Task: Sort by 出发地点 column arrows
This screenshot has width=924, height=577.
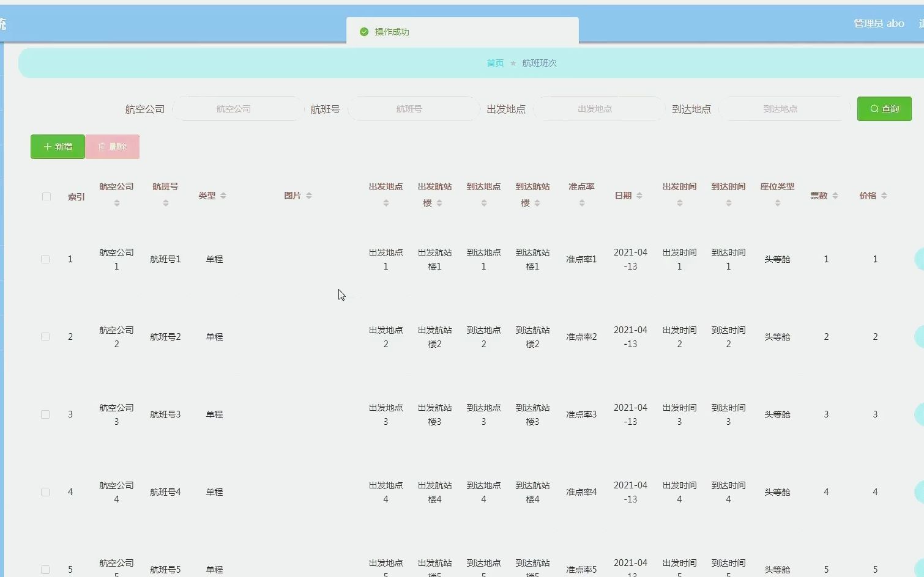Action: pyautogui.click(x=386, y=203)
